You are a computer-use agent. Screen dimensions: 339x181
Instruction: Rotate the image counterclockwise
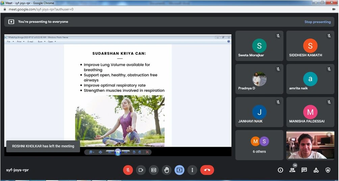point(134,152)
